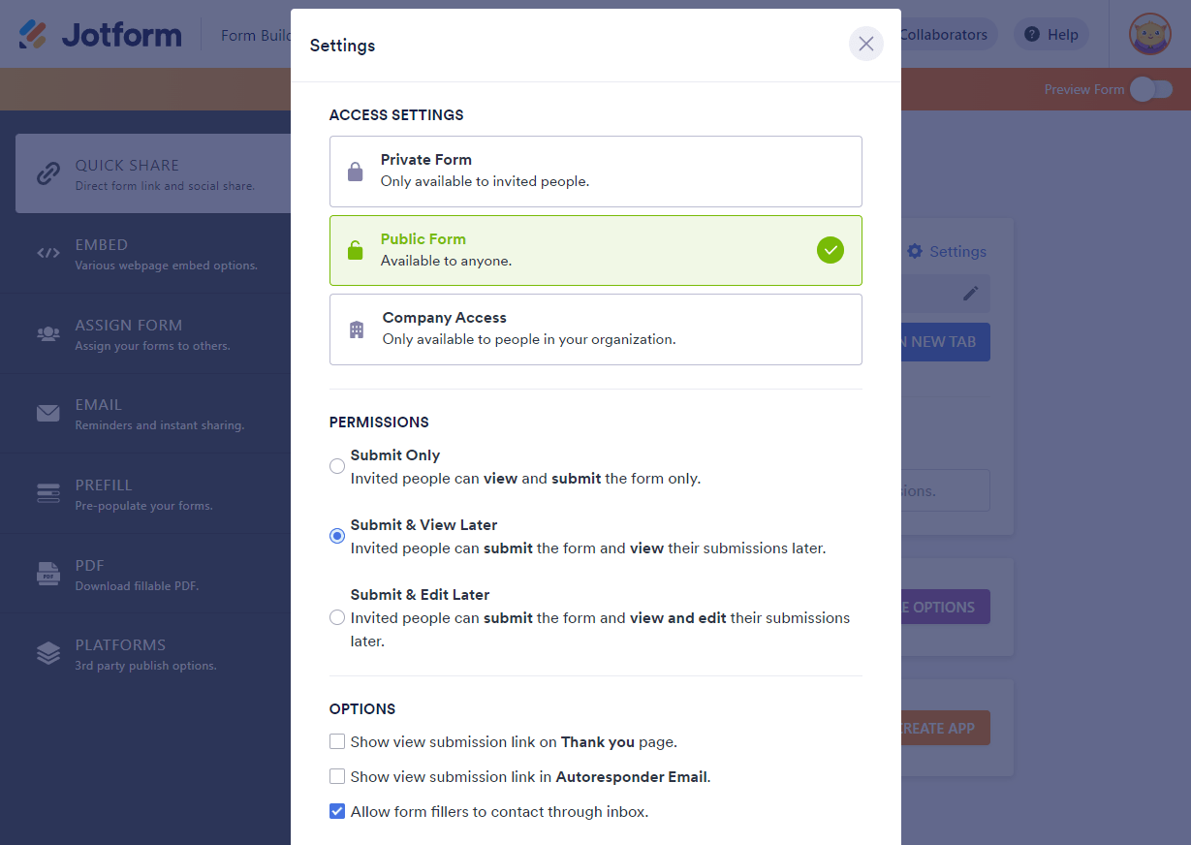The height and width of the screenshot is (845, 1191).
Task: Select the Submit Only permission
Action: (337, 466)
